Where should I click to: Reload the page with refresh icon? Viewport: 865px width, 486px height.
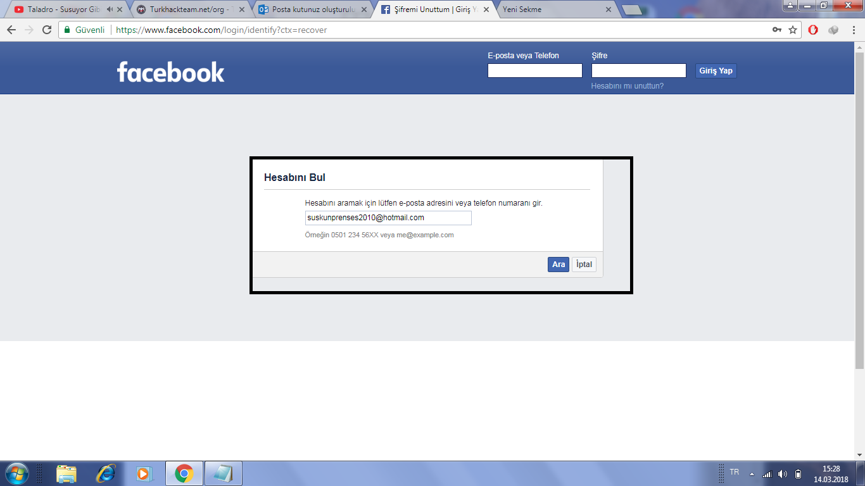(x=47, y=30)
